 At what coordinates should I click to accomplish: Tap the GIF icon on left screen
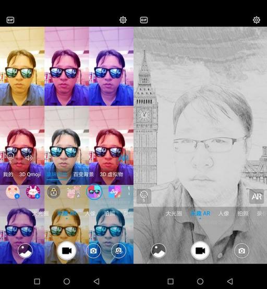click(10, 20)
